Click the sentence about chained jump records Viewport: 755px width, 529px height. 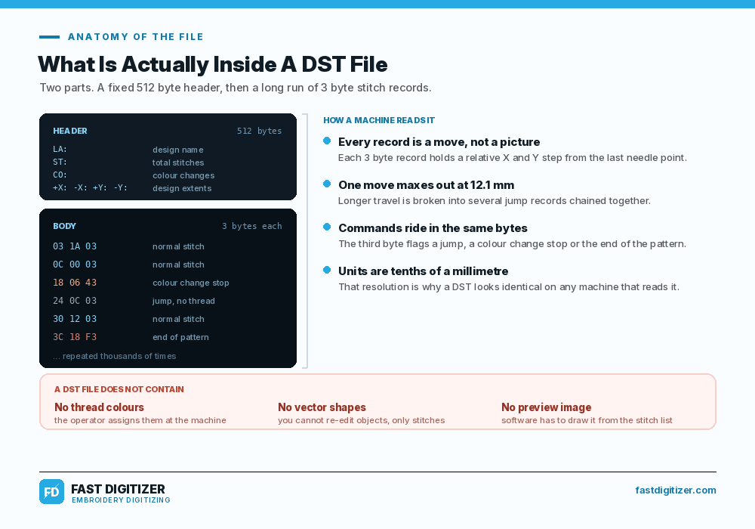tap(495, 200)
